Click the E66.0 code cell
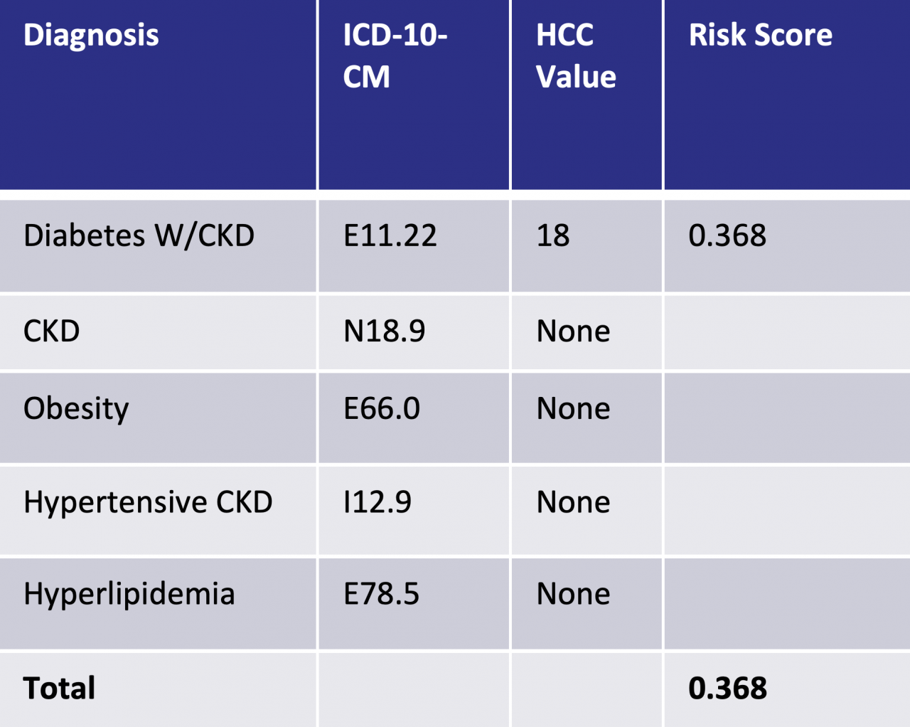Screen dimensions: 910x727 click(x=382, y=409)
